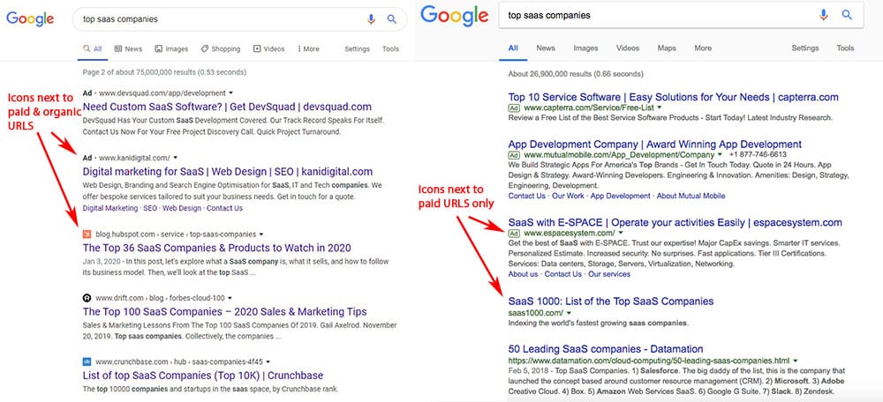Open the News tab in the left results page
The image size is (883, 402).
click(128, 48)
